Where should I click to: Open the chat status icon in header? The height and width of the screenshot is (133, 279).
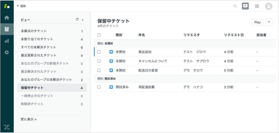(x=245, y=6)
